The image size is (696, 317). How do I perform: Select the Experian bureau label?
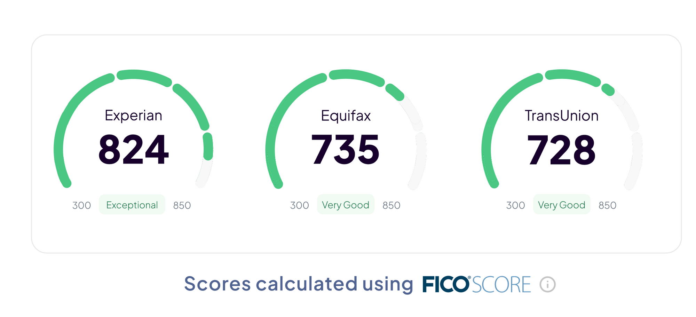(134, 116)
